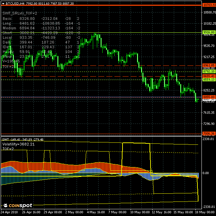The image size is (216, 216).
Task: Select the 8655.41 red price level tag
Action: pos(209,77)
